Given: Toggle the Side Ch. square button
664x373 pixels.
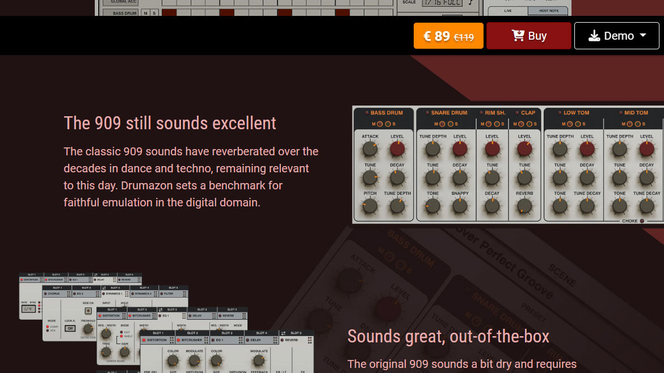Looking at the screenshot, I should tap(88, 311).
